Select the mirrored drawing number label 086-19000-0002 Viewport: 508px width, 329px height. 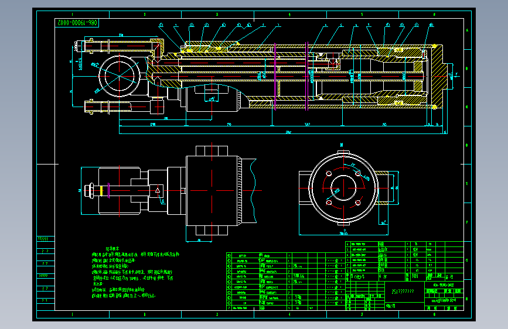(77, 23)
